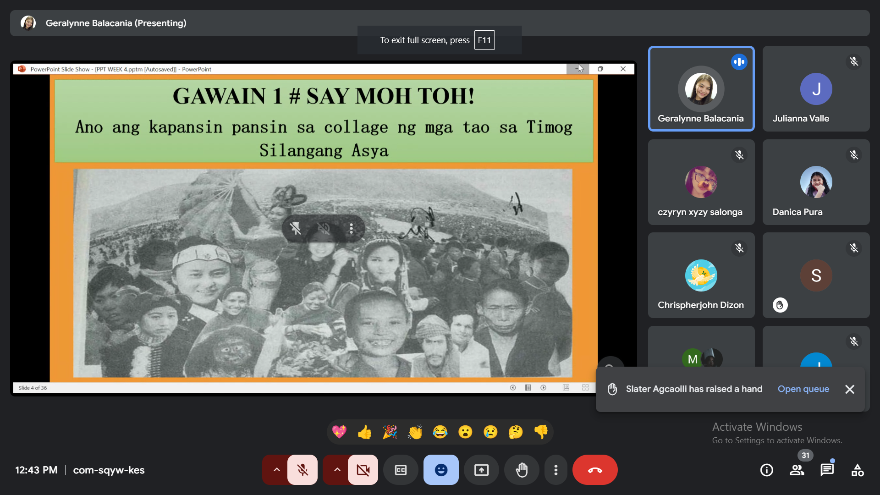Send the surprised face reaction

coord(465,432)
